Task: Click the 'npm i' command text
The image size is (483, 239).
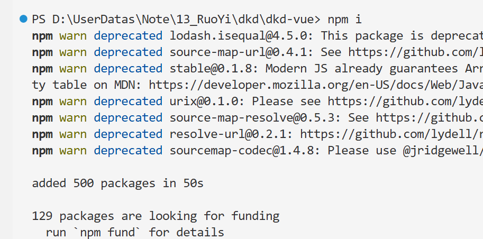Action: [345, 20]
